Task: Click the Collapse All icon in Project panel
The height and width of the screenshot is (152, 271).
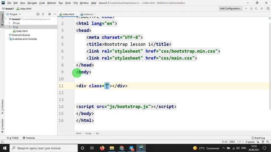Action: [43, 14]
